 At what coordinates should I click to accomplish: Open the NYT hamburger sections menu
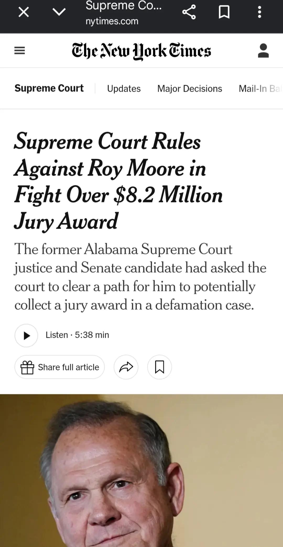point(20,50)
